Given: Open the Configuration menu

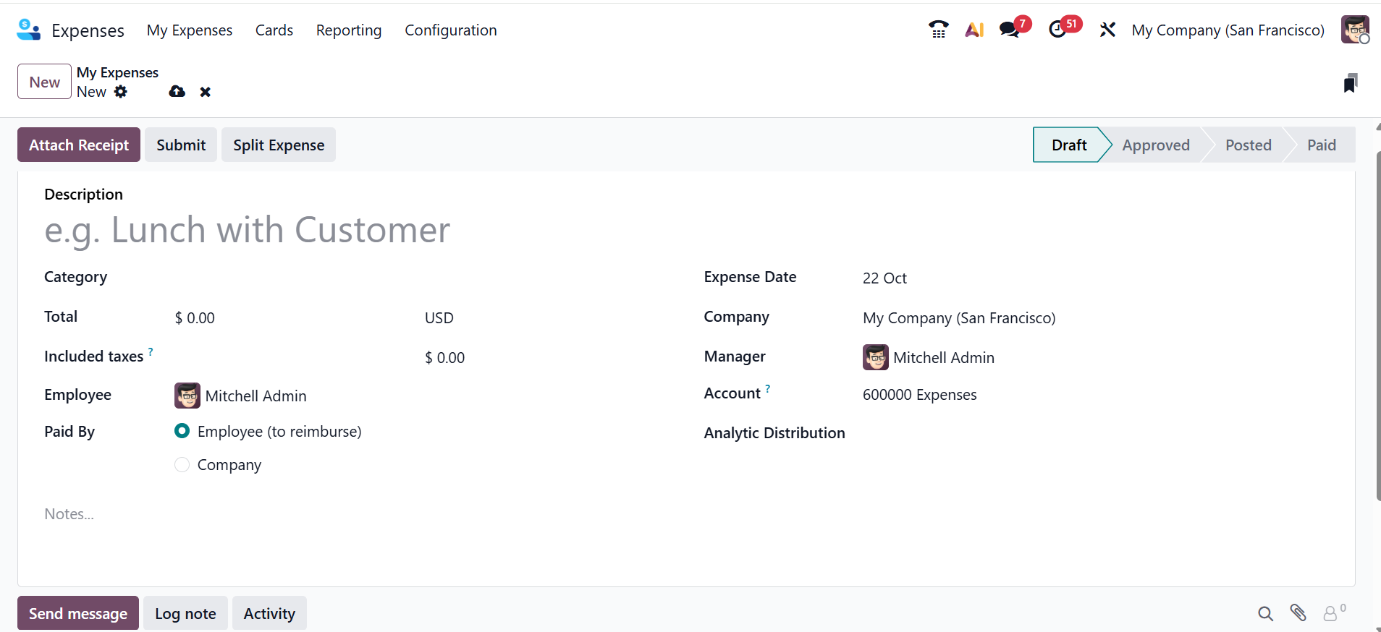Looking at the screenshot, I should pyautogui.click(x=450, y=30).
